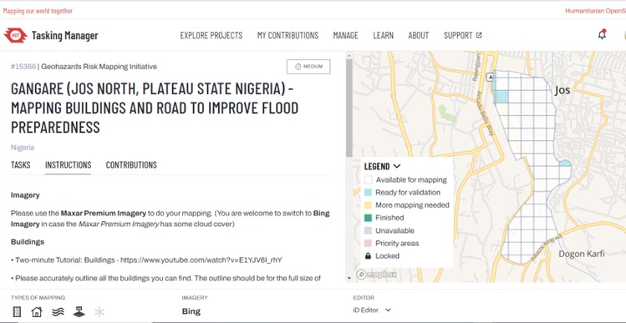Open the Humanitarian OpenStreetMap link
Screen dimensions: 626x323
pos(595,11)
